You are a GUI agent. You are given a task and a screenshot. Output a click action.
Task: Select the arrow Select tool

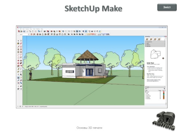click(18, 41)
